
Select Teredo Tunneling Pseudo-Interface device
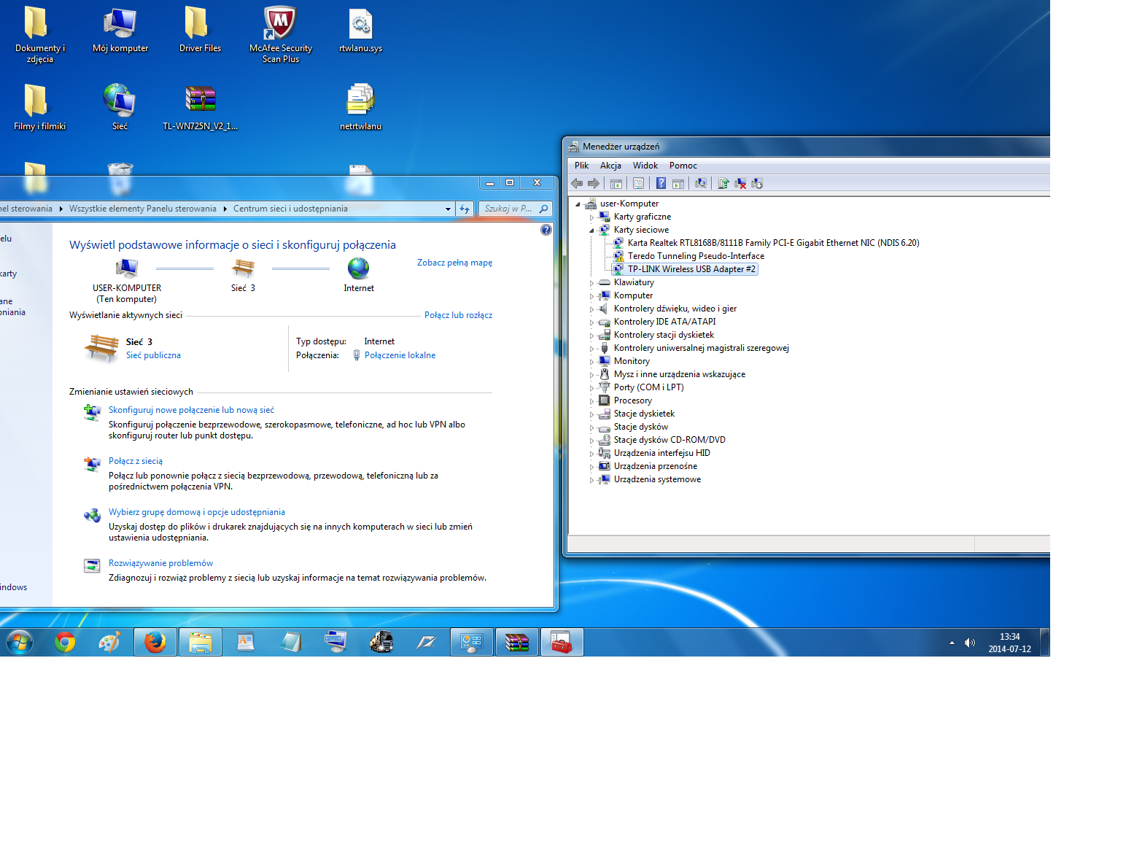pos(696,256)
